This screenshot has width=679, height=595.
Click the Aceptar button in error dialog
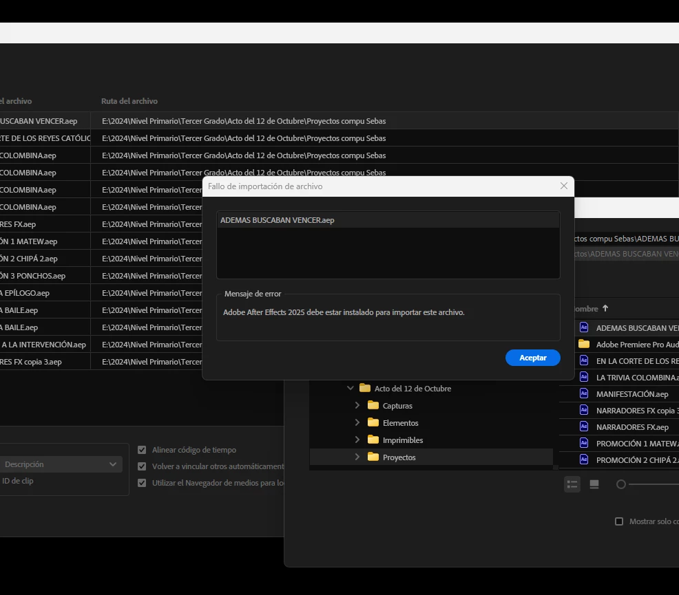coord(532,358)
